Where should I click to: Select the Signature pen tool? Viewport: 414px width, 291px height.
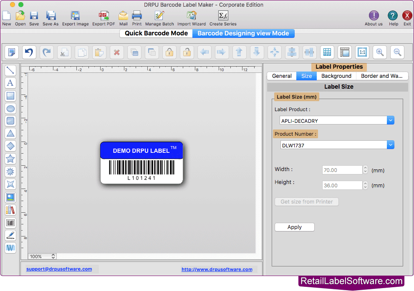10,236
